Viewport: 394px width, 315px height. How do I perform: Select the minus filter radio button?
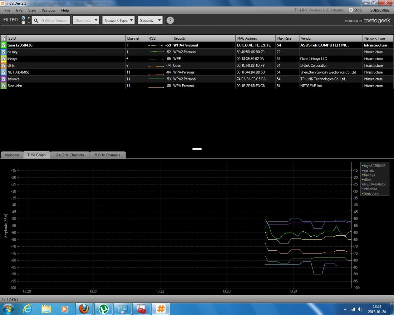click(x=23, y=22)
